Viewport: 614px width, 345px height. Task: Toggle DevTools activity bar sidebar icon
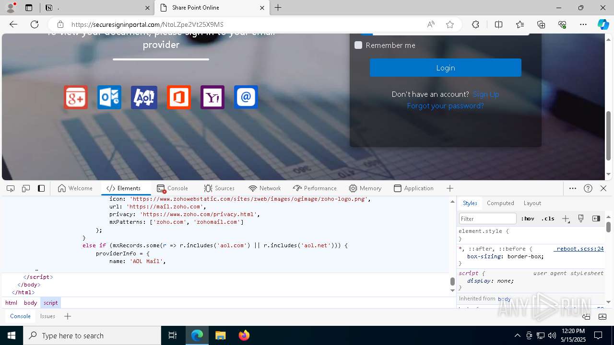(x=41, y=188)
